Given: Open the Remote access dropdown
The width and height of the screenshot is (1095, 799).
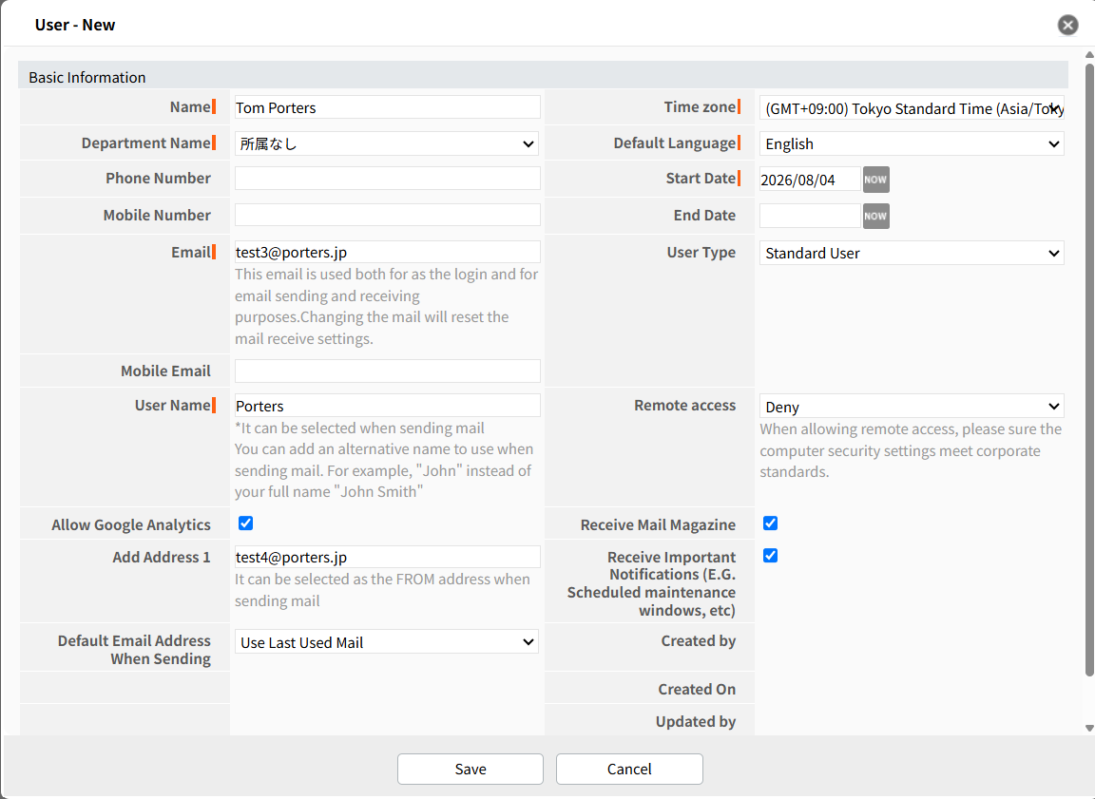Looking at the screenshot, I should pos(912,406).
